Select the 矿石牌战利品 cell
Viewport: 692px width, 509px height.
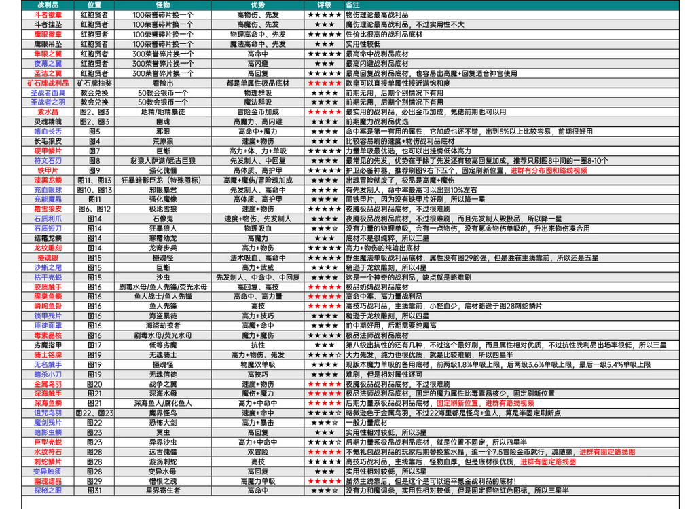(48, 83)
